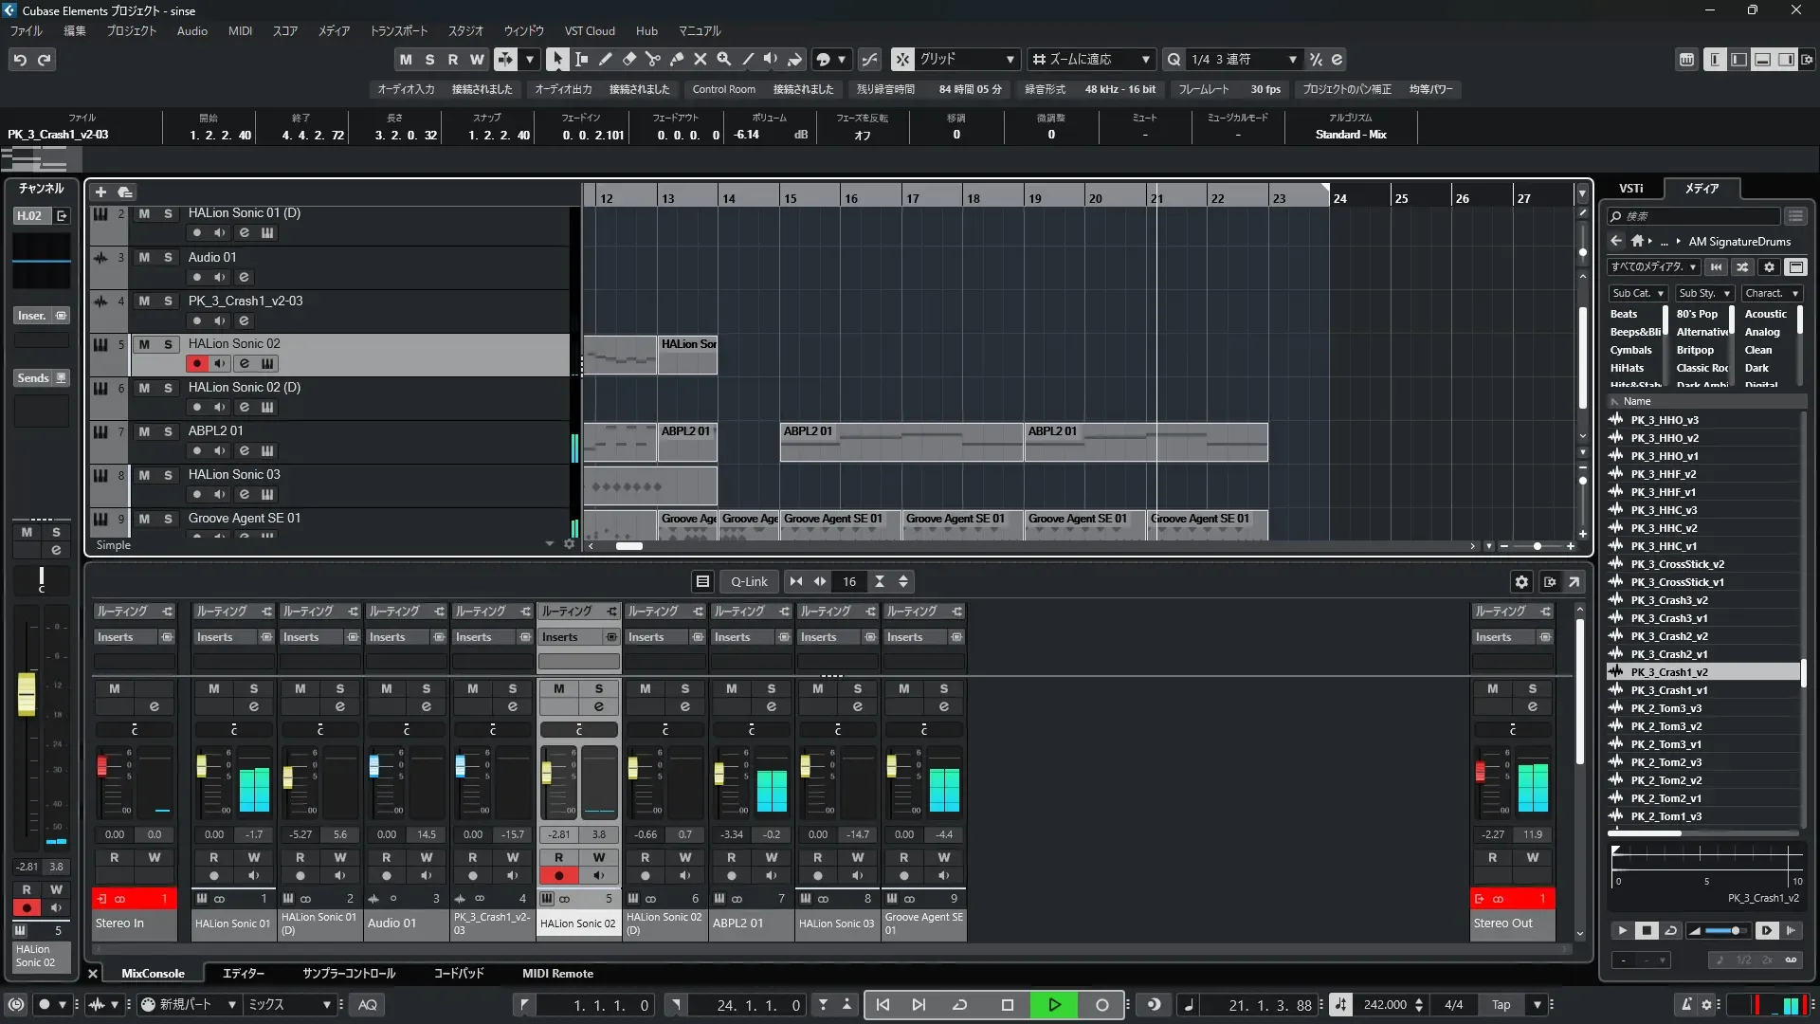
Task: Select the Draw pencil tool
Action: (x=606, y=59)
